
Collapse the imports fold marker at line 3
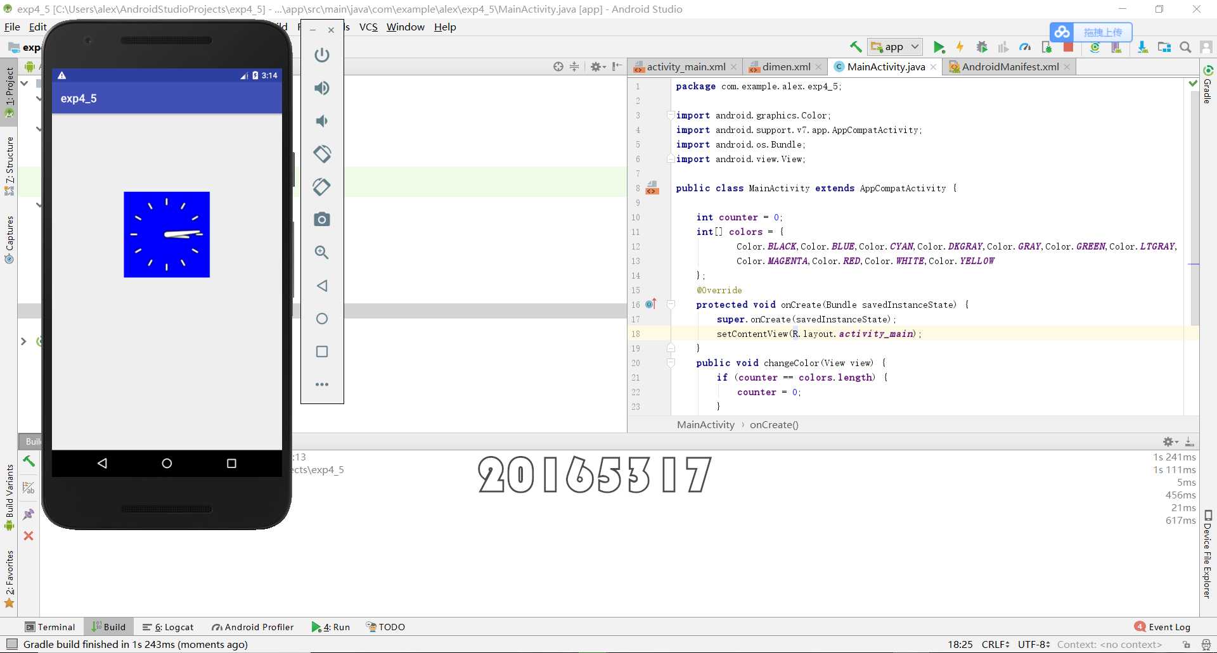(671, 115)
